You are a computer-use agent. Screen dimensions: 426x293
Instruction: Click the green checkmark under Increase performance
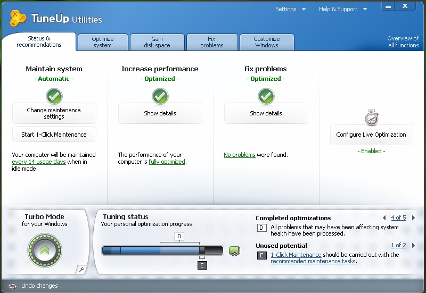point(160,96)
